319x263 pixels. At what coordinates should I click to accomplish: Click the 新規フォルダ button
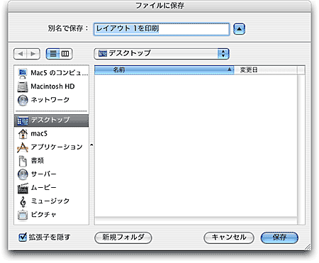coord(123,237)
